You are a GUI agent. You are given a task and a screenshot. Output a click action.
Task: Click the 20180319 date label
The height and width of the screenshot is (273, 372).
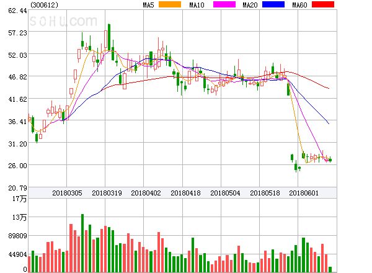(x=107, y=193)
